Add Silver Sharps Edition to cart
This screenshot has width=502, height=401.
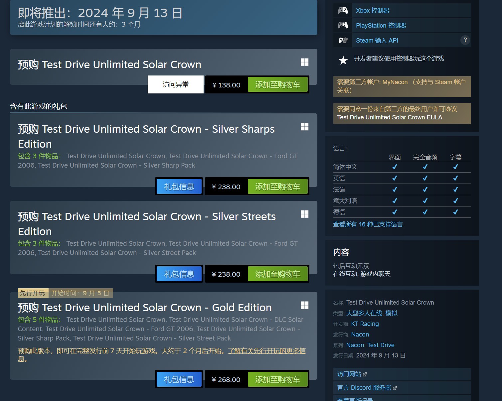click(x=278, y=186)
